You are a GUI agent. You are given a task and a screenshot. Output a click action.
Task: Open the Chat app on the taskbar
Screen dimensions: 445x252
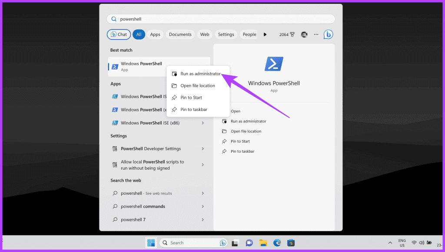click(249, 243)
